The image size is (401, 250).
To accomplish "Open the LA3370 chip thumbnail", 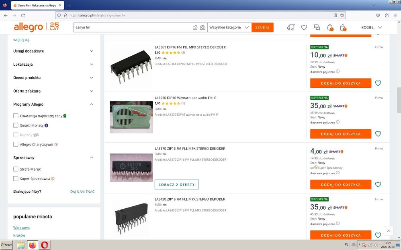I will click(131, 167).
